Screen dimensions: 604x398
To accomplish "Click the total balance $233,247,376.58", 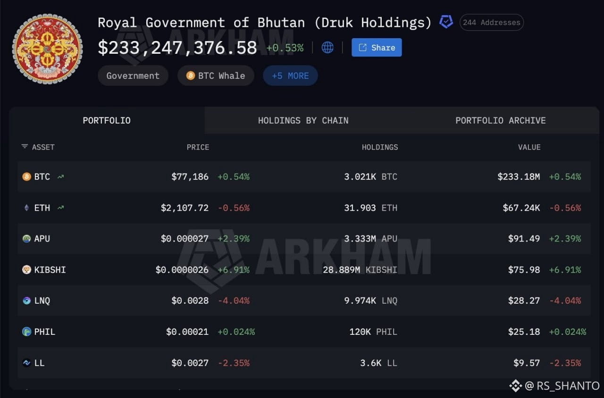I will coord(177,48).
